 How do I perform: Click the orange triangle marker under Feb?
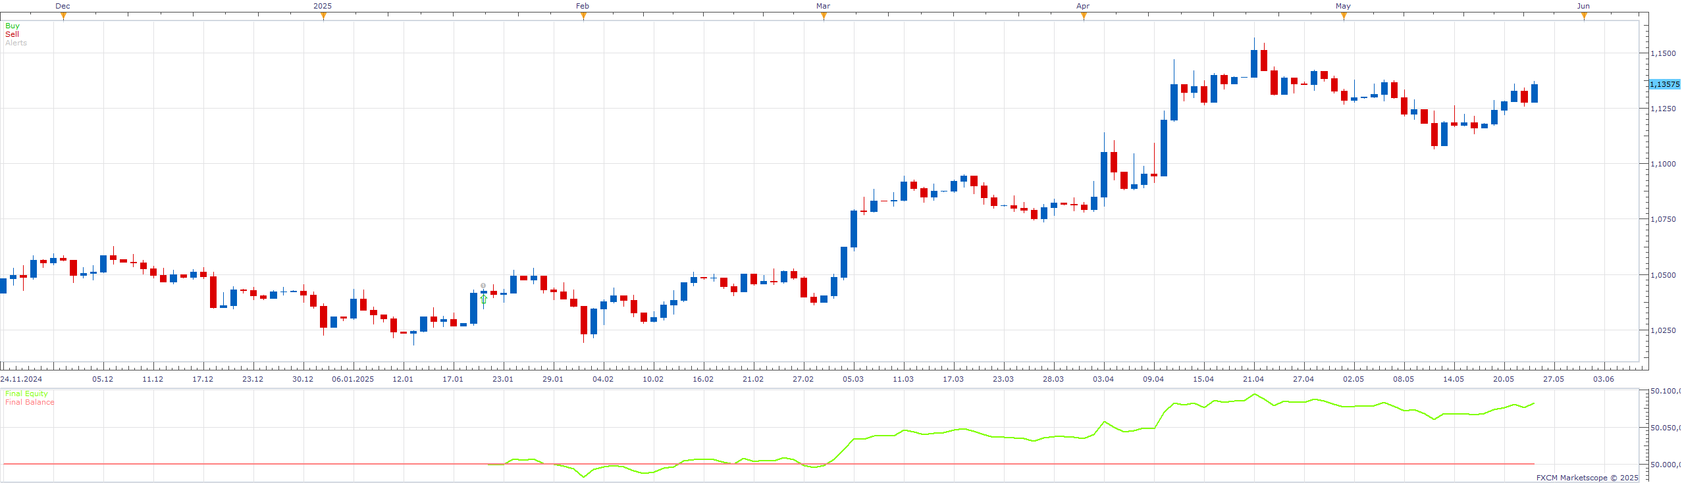pos(583,16)
